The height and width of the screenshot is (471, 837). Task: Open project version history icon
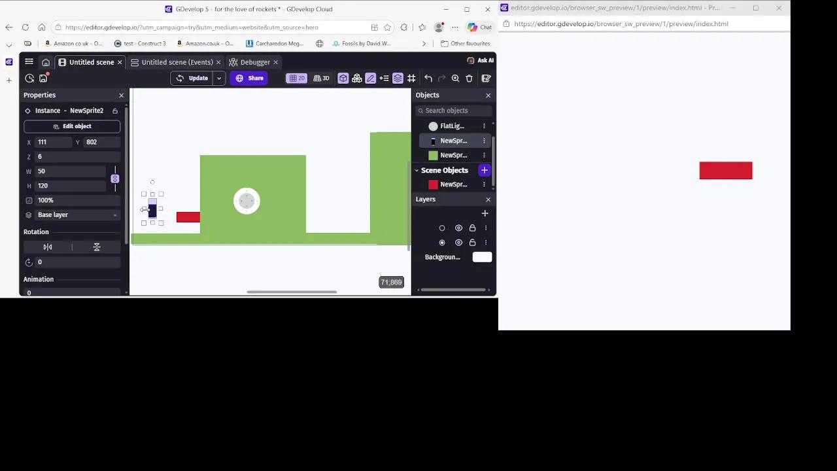point(29,78)
